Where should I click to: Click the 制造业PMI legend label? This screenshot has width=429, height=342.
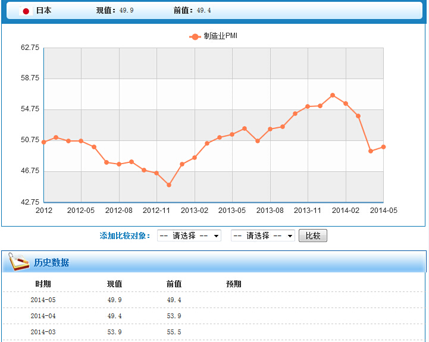(x=221, y=36)
